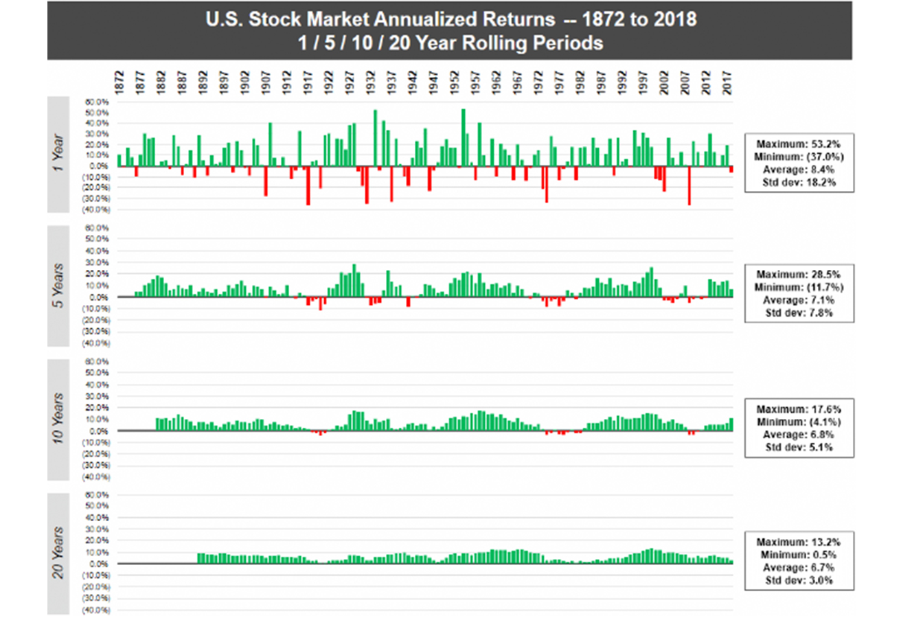The width and height of the screenshot is (901, 618).
Task: Click the "Maximum: 13.2%" statistic
Action: coord(799,542)
